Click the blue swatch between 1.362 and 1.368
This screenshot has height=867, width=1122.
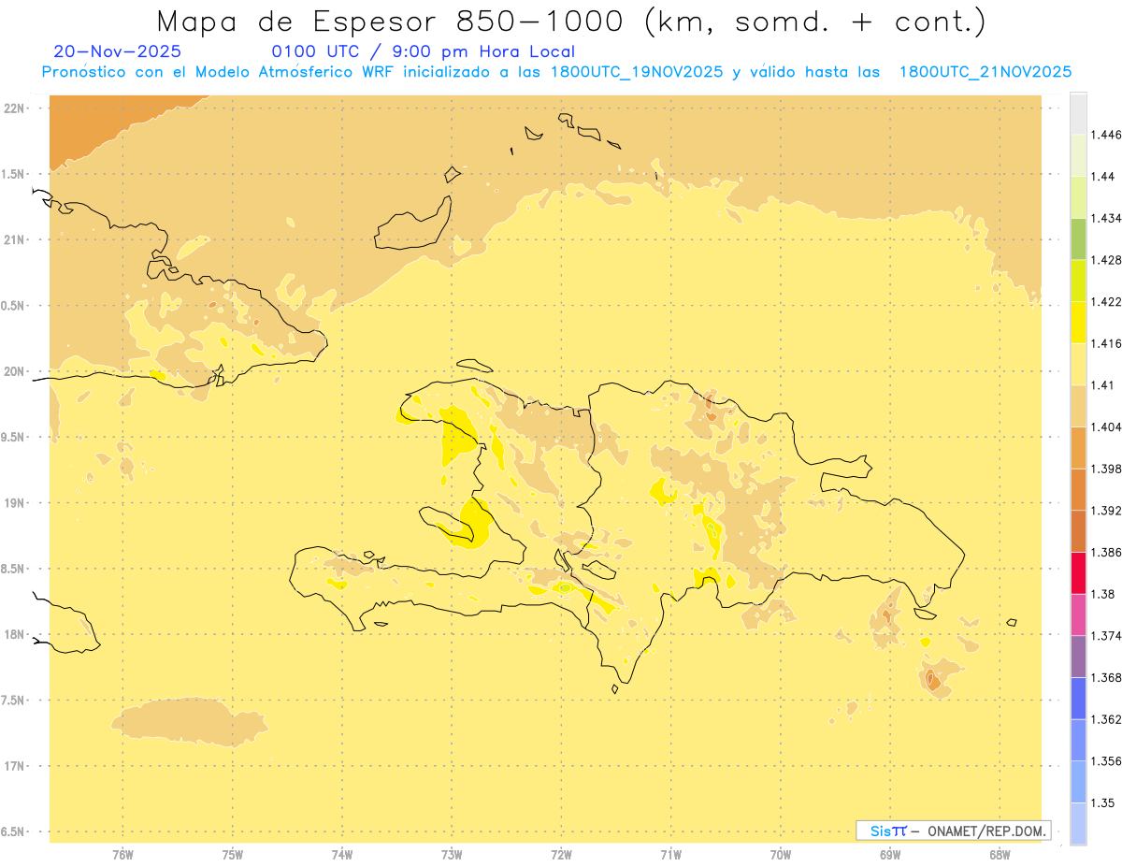pyautogui.click(x=1078, y=698)
